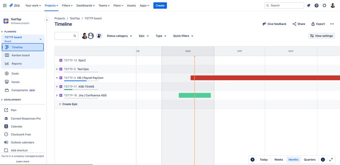Click the add people icon
The width and height of the screenshot is (340, 165).
point(99,36)
